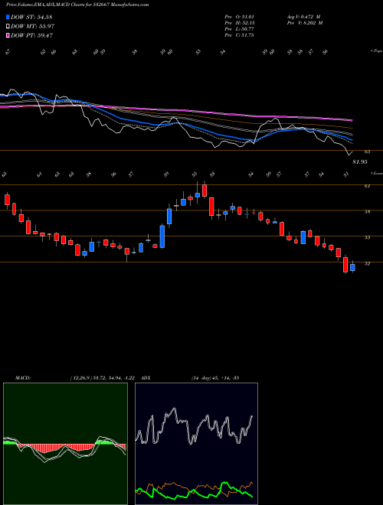Viewport: 383px width, 505px height.
Task: Click the MACD (12,26,9) values text
Action: click(x=104, y=378)
